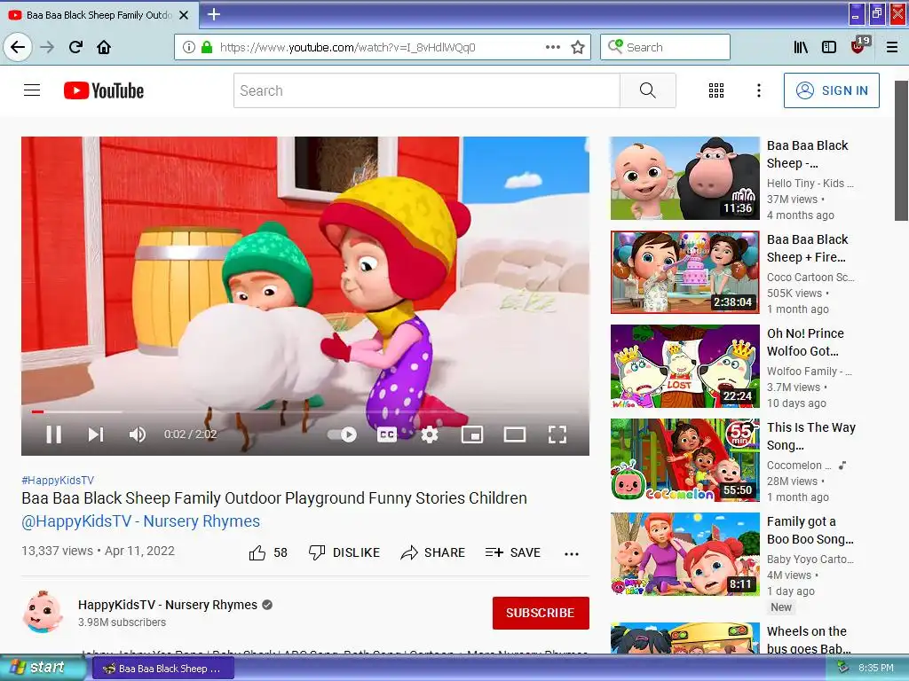The width and height of the screenshot is (909, 681).
Task: Bookmark this page with the star icon
Action: coord(577,47)
